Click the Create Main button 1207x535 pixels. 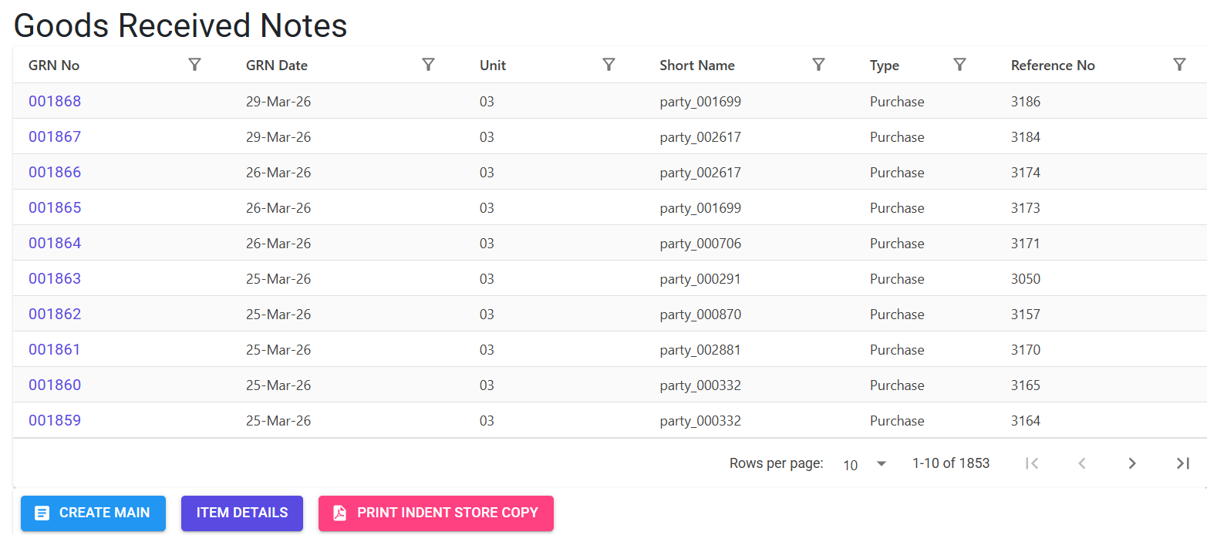pos(93,513)
